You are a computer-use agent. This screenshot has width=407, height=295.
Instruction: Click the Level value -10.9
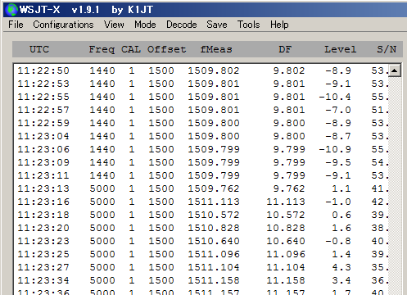click(335, 149)
